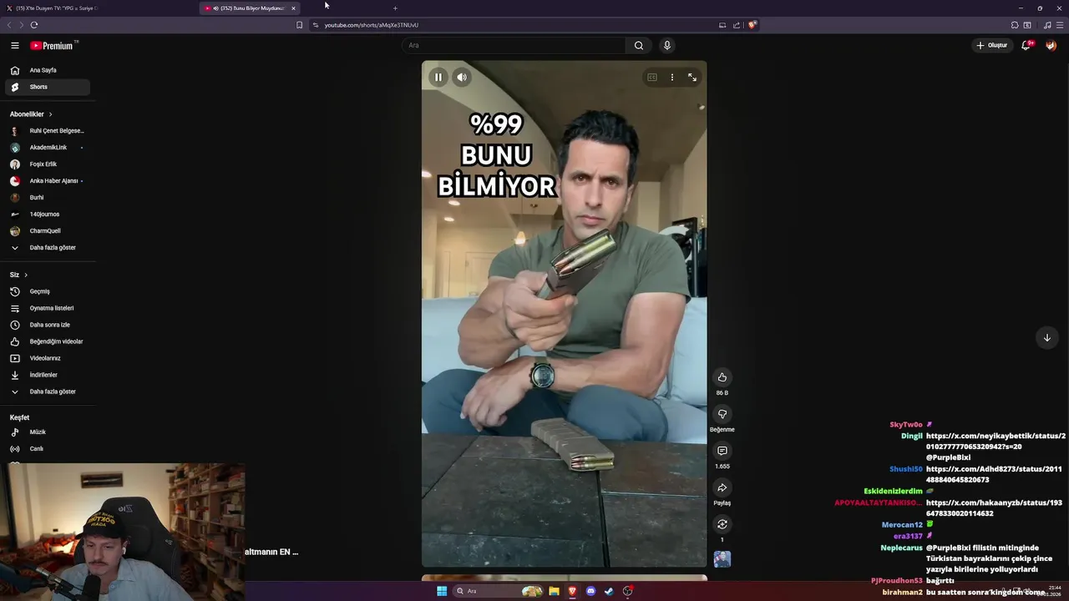Open AkademikLink subscription channel
1069x601 pixels.
[48, 148]
